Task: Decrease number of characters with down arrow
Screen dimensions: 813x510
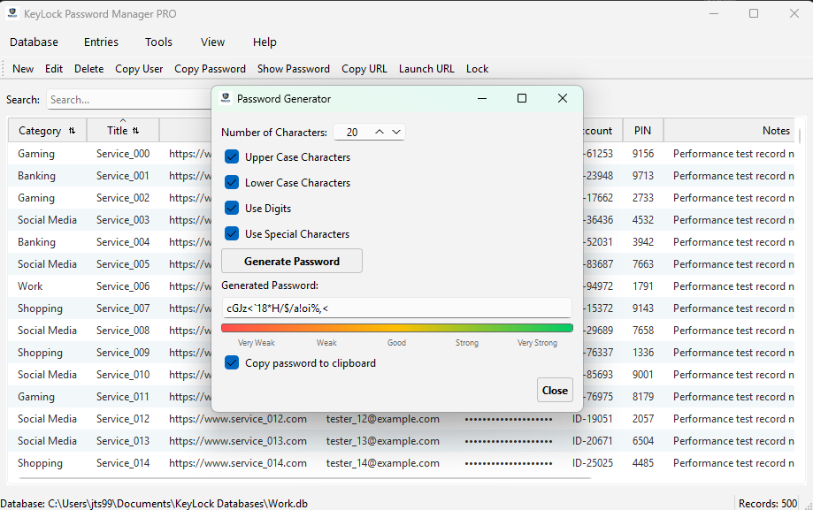Action: 396,133
